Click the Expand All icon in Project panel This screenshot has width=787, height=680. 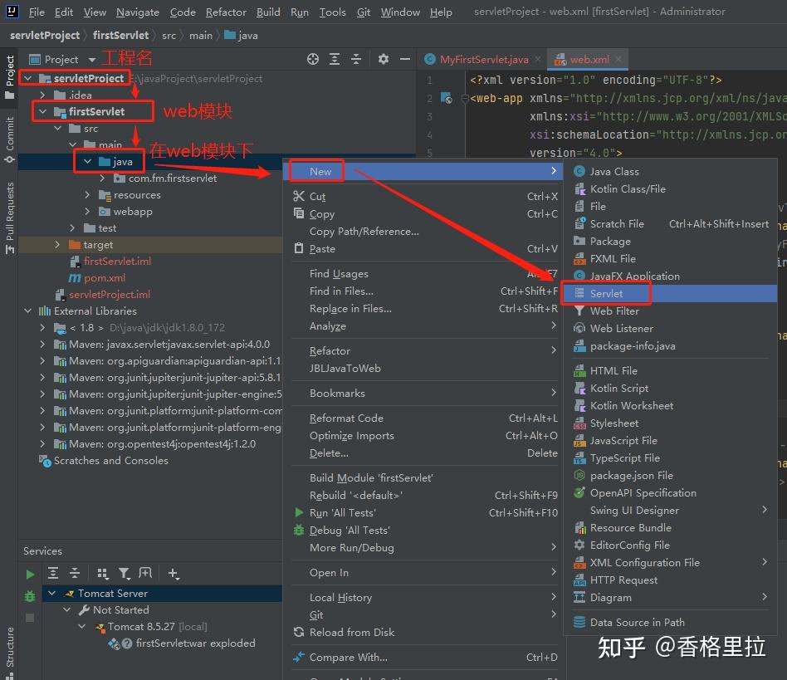tap(335, 59)
